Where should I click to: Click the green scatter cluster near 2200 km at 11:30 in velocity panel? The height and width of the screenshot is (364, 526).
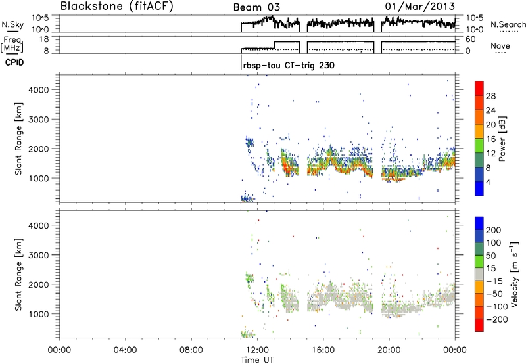(250, 277)
